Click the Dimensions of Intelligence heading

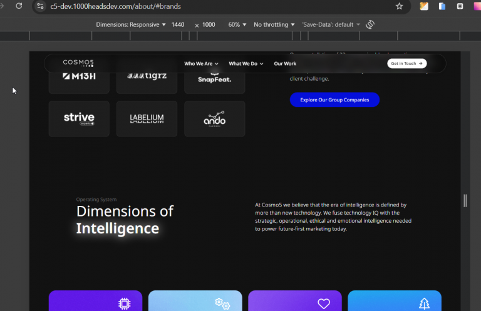pos(125,220)
